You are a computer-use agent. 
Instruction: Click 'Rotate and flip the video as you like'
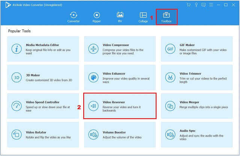[48, 137]
